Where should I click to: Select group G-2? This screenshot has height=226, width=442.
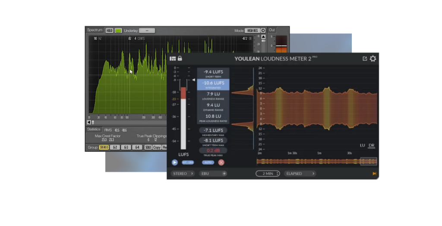pyautogui.click(x=115, y=148)
